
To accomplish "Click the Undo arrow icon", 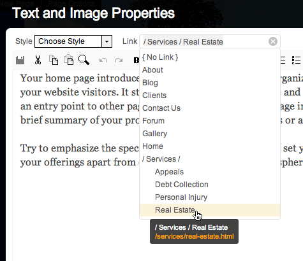I will point(103,60).
